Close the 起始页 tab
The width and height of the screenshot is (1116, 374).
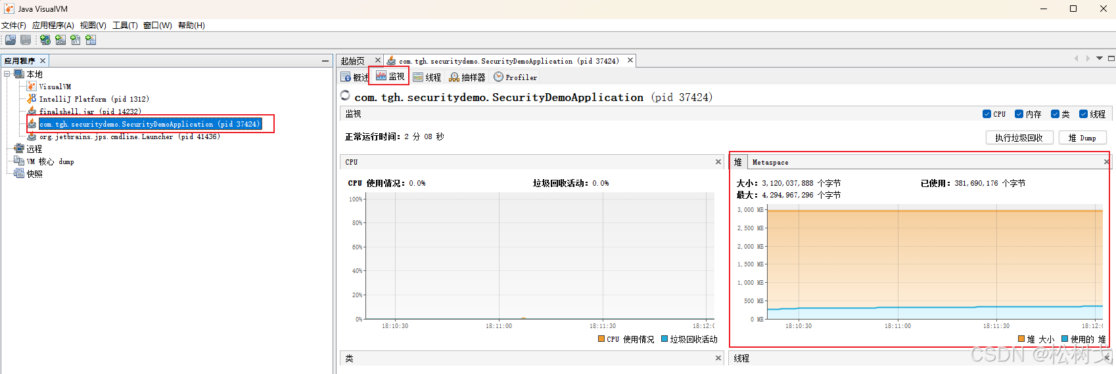378,60
